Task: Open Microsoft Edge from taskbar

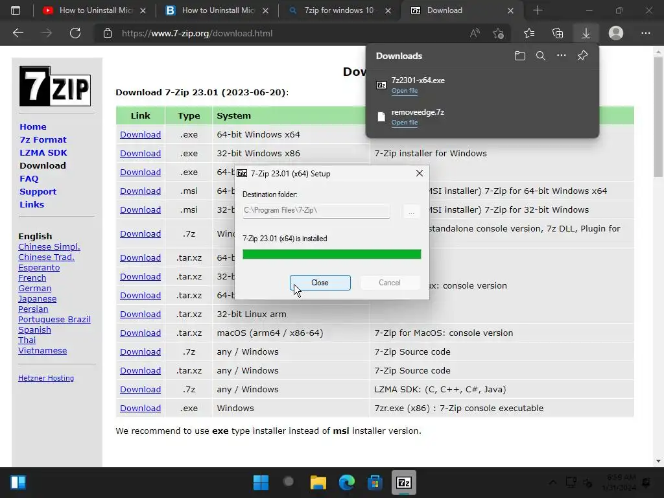Action: click(x=346, y=482)
